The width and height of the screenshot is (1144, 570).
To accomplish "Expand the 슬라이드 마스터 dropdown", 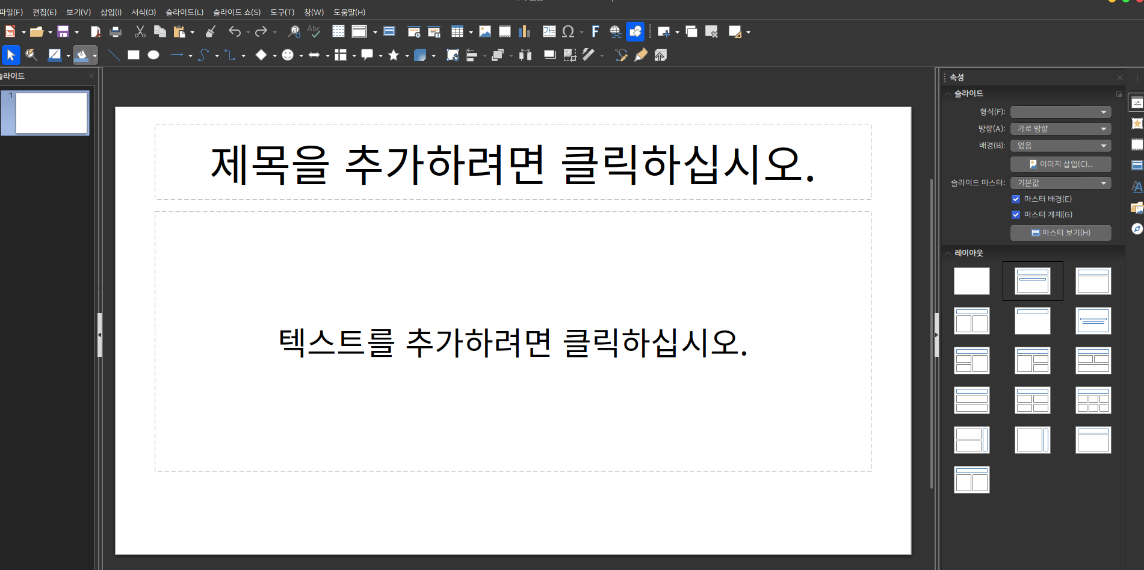I will coord(1060,183).
